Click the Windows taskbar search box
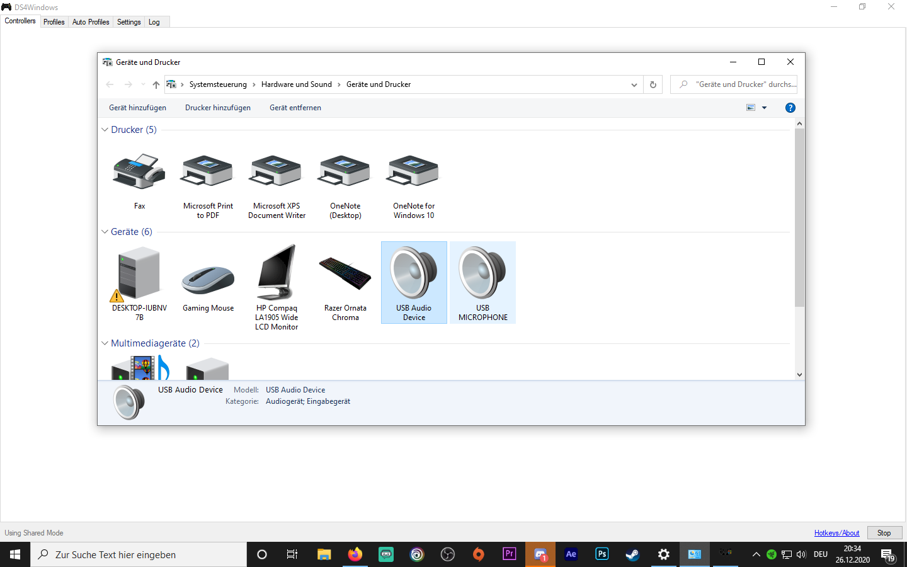Image resolution: width=907 pixels, height=567 pixels. pyautogui.click(x=139, y=554)
